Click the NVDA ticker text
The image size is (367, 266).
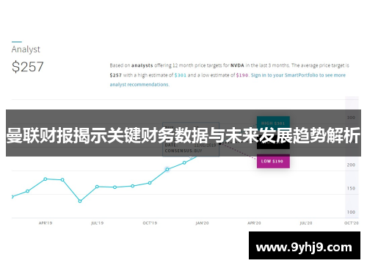tap(237, 65)
